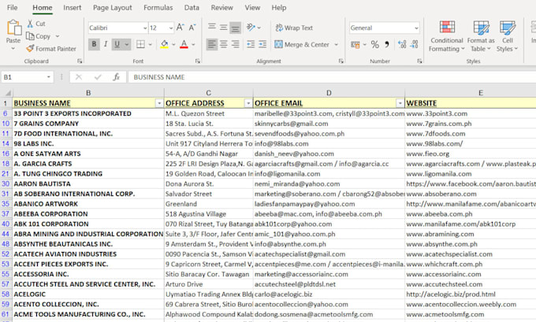Switch to the Page Layout tab
This screenshot has height=322, width=536.
(113, 8)
